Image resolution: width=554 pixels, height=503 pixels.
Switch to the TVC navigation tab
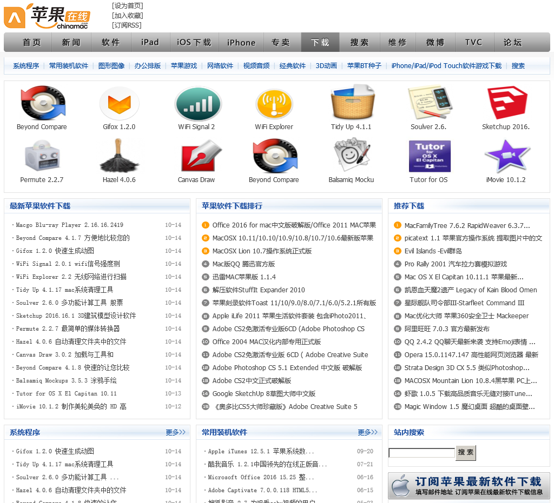(x=474, y=42)
